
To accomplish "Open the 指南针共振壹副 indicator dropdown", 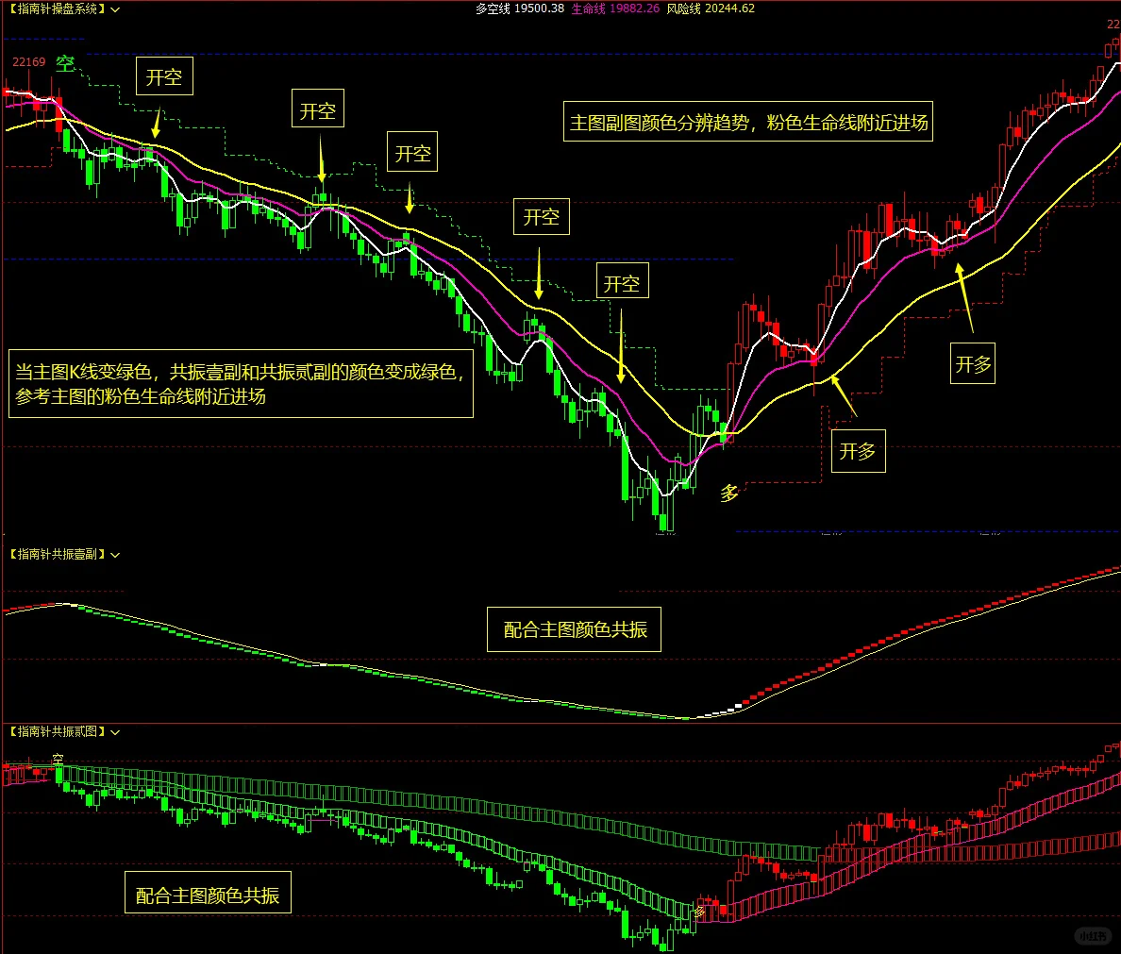I will [115, 554].
